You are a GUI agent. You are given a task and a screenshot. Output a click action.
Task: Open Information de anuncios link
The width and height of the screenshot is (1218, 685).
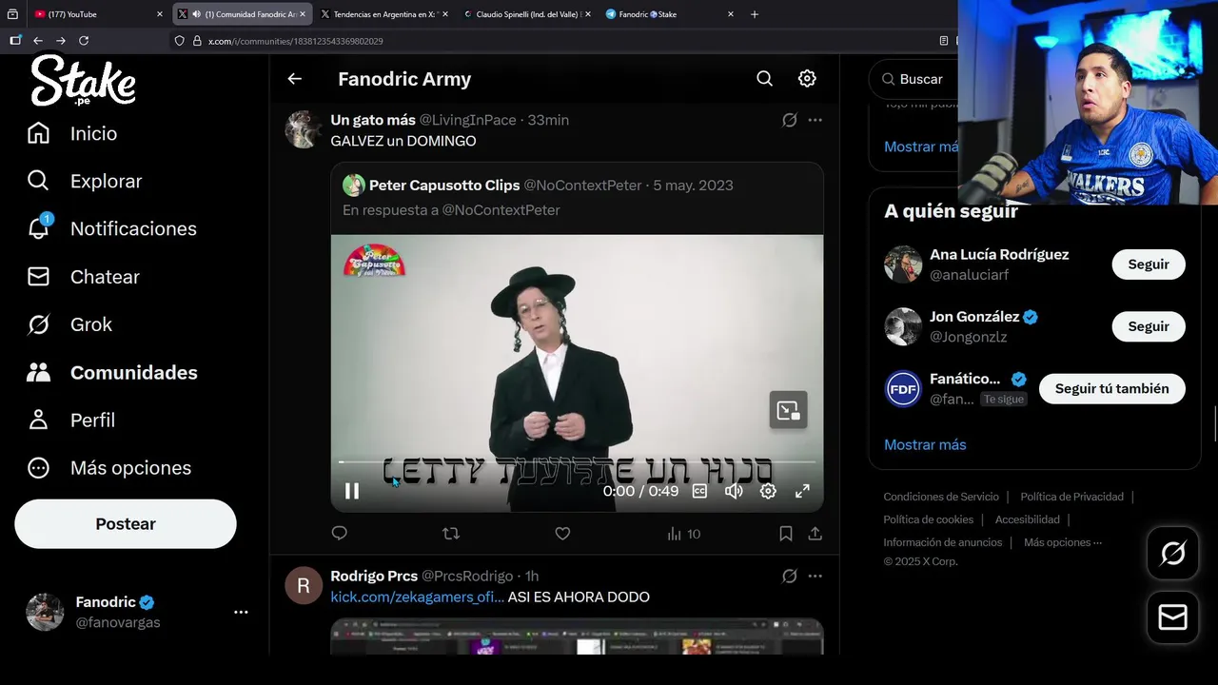click(942, 542)
